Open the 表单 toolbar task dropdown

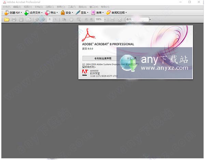pyautogui.click(x=97, y=13)
